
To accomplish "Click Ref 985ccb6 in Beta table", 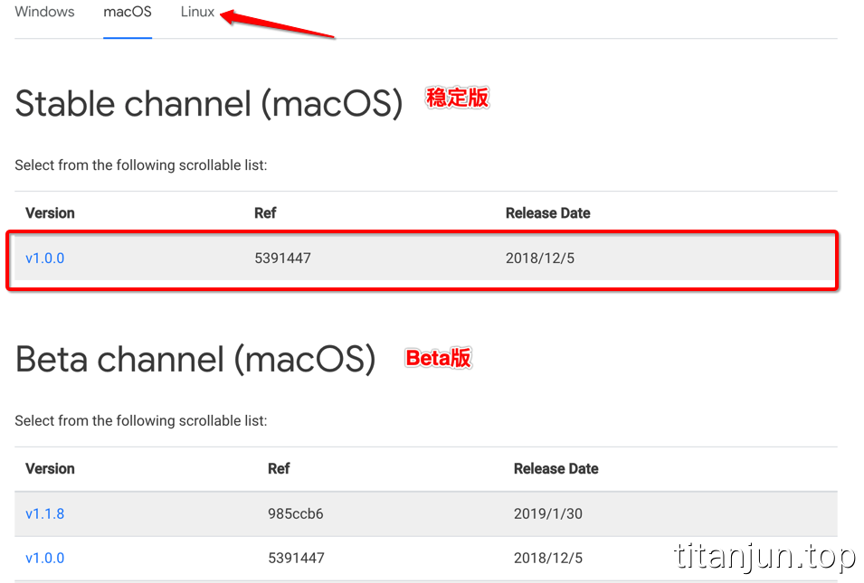I will click(296, 513).
